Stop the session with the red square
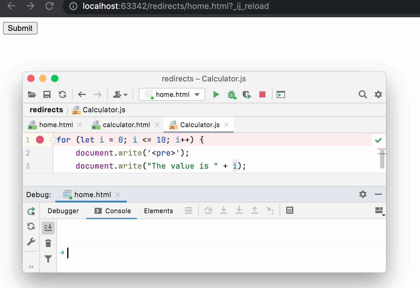This screenshot has height=288, width=420. click(x=262, y=94)
